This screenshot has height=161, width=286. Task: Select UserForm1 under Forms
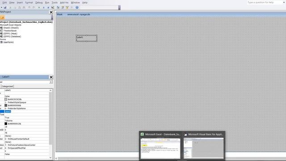coord(8,42)
